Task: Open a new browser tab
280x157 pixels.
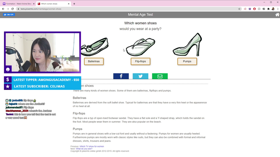Action: tap(74, 4)
